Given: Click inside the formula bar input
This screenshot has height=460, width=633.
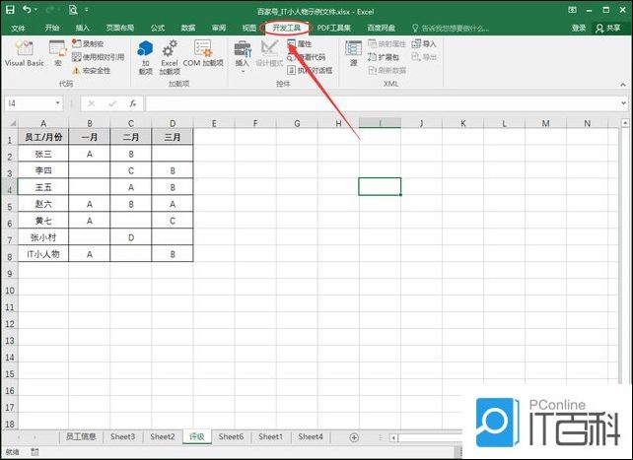Looking at the screenshot, I should coord(382,103).
